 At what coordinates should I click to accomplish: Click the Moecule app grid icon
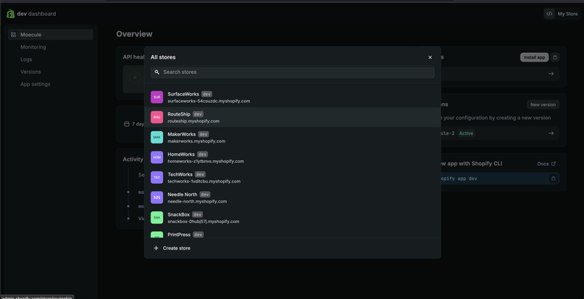tap(14, 35)
